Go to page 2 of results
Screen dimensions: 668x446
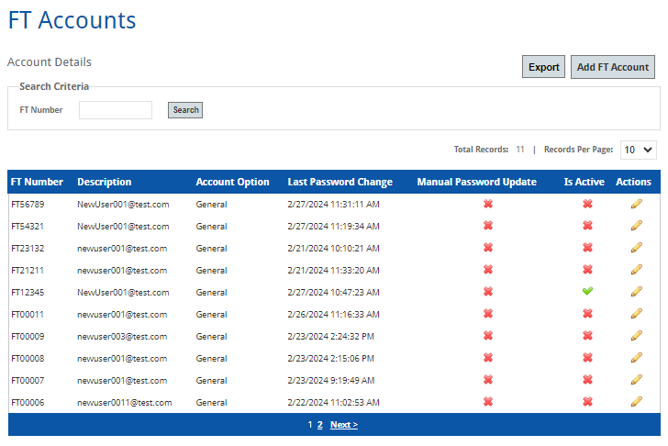(320, 425)
